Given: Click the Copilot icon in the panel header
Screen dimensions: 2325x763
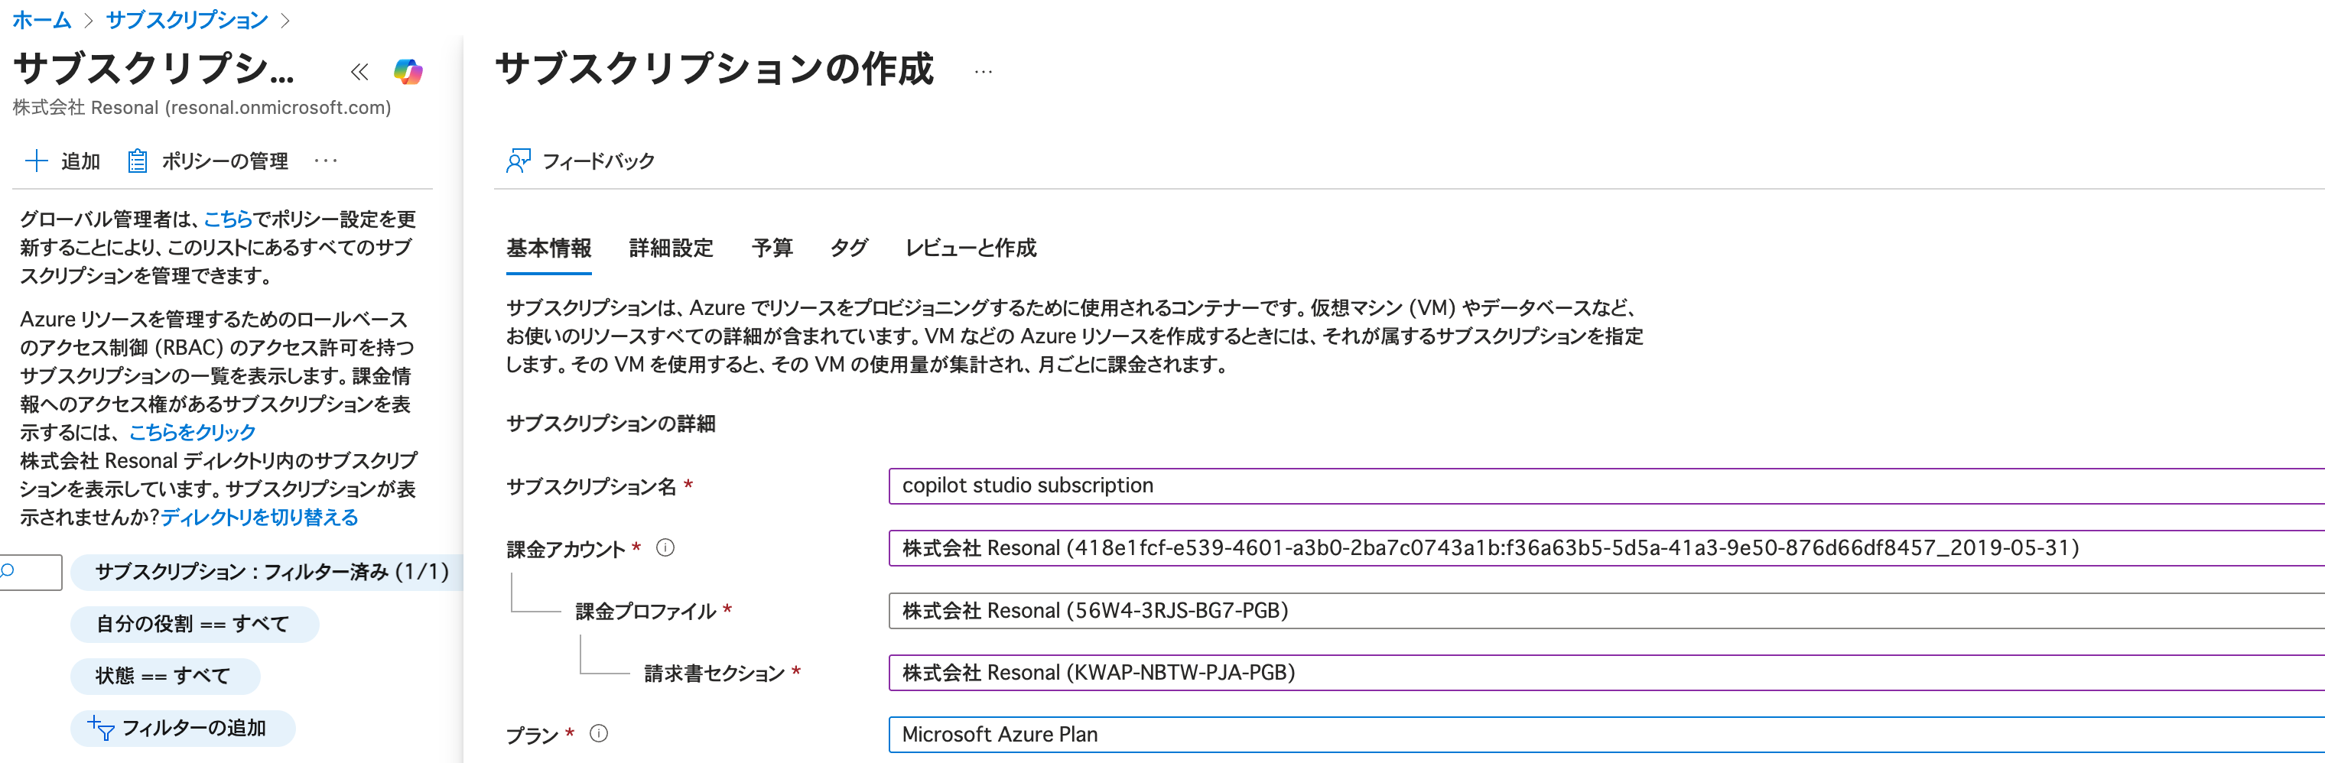Looking at the screenshot, I should [408, 71].
